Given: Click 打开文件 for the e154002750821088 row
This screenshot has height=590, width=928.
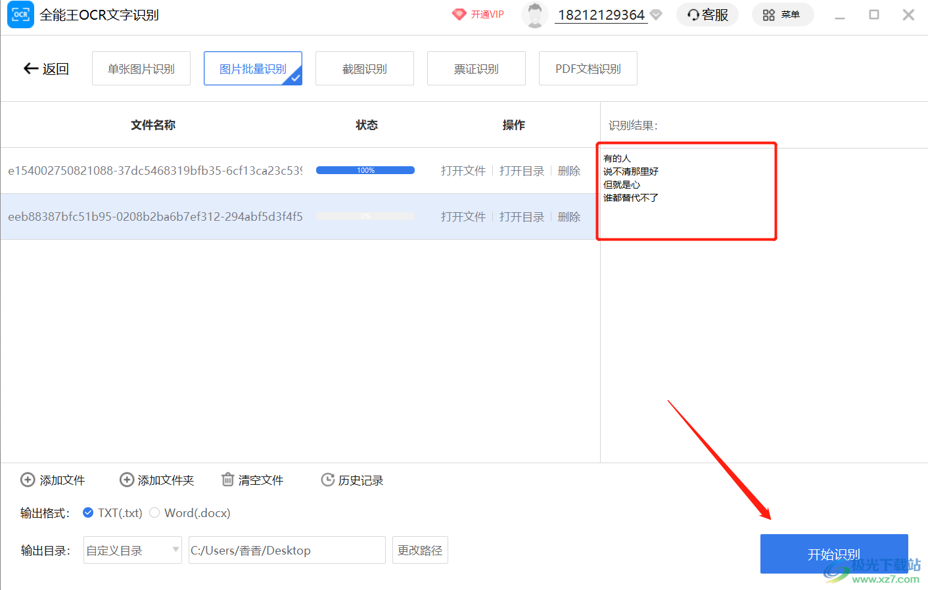Looking at the screenshot, I should 463,171.
